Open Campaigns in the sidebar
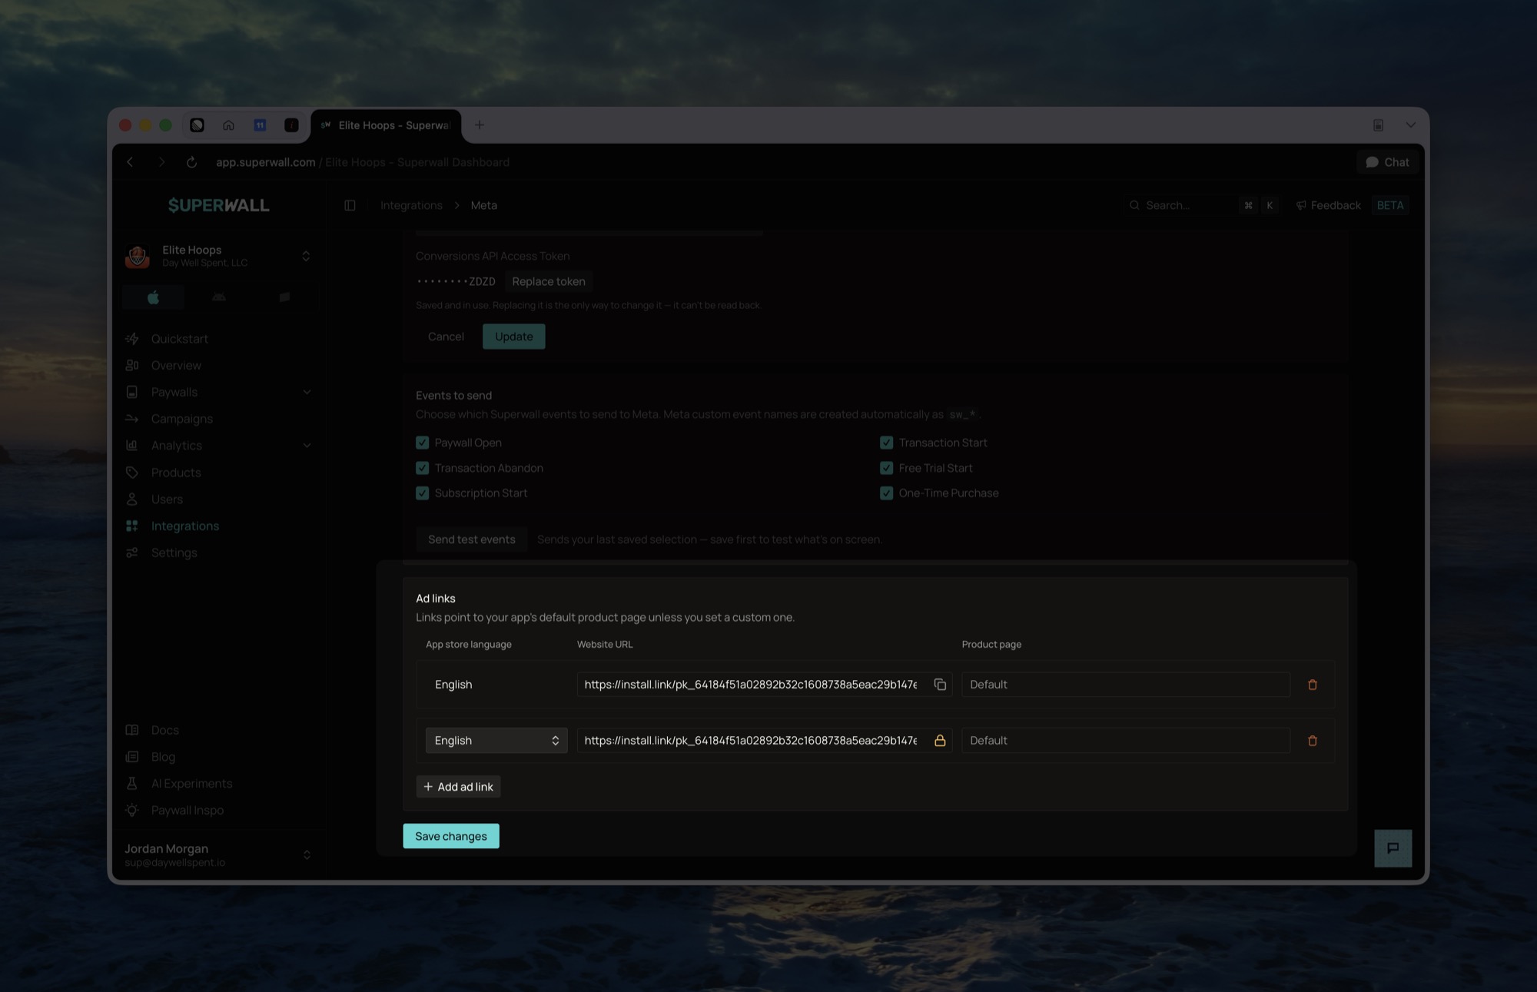Image resolution: width=1537 pixels, height=992 pixels. 182,419
